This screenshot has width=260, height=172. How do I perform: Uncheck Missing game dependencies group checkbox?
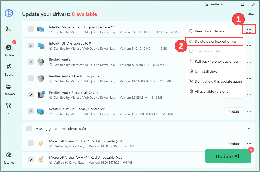click(30, 129)
